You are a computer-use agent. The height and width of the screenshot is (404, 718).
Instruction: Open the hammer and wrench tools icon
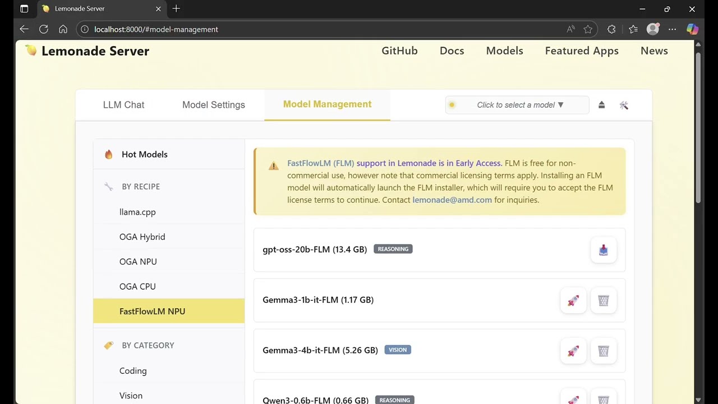tap(624, 105)
